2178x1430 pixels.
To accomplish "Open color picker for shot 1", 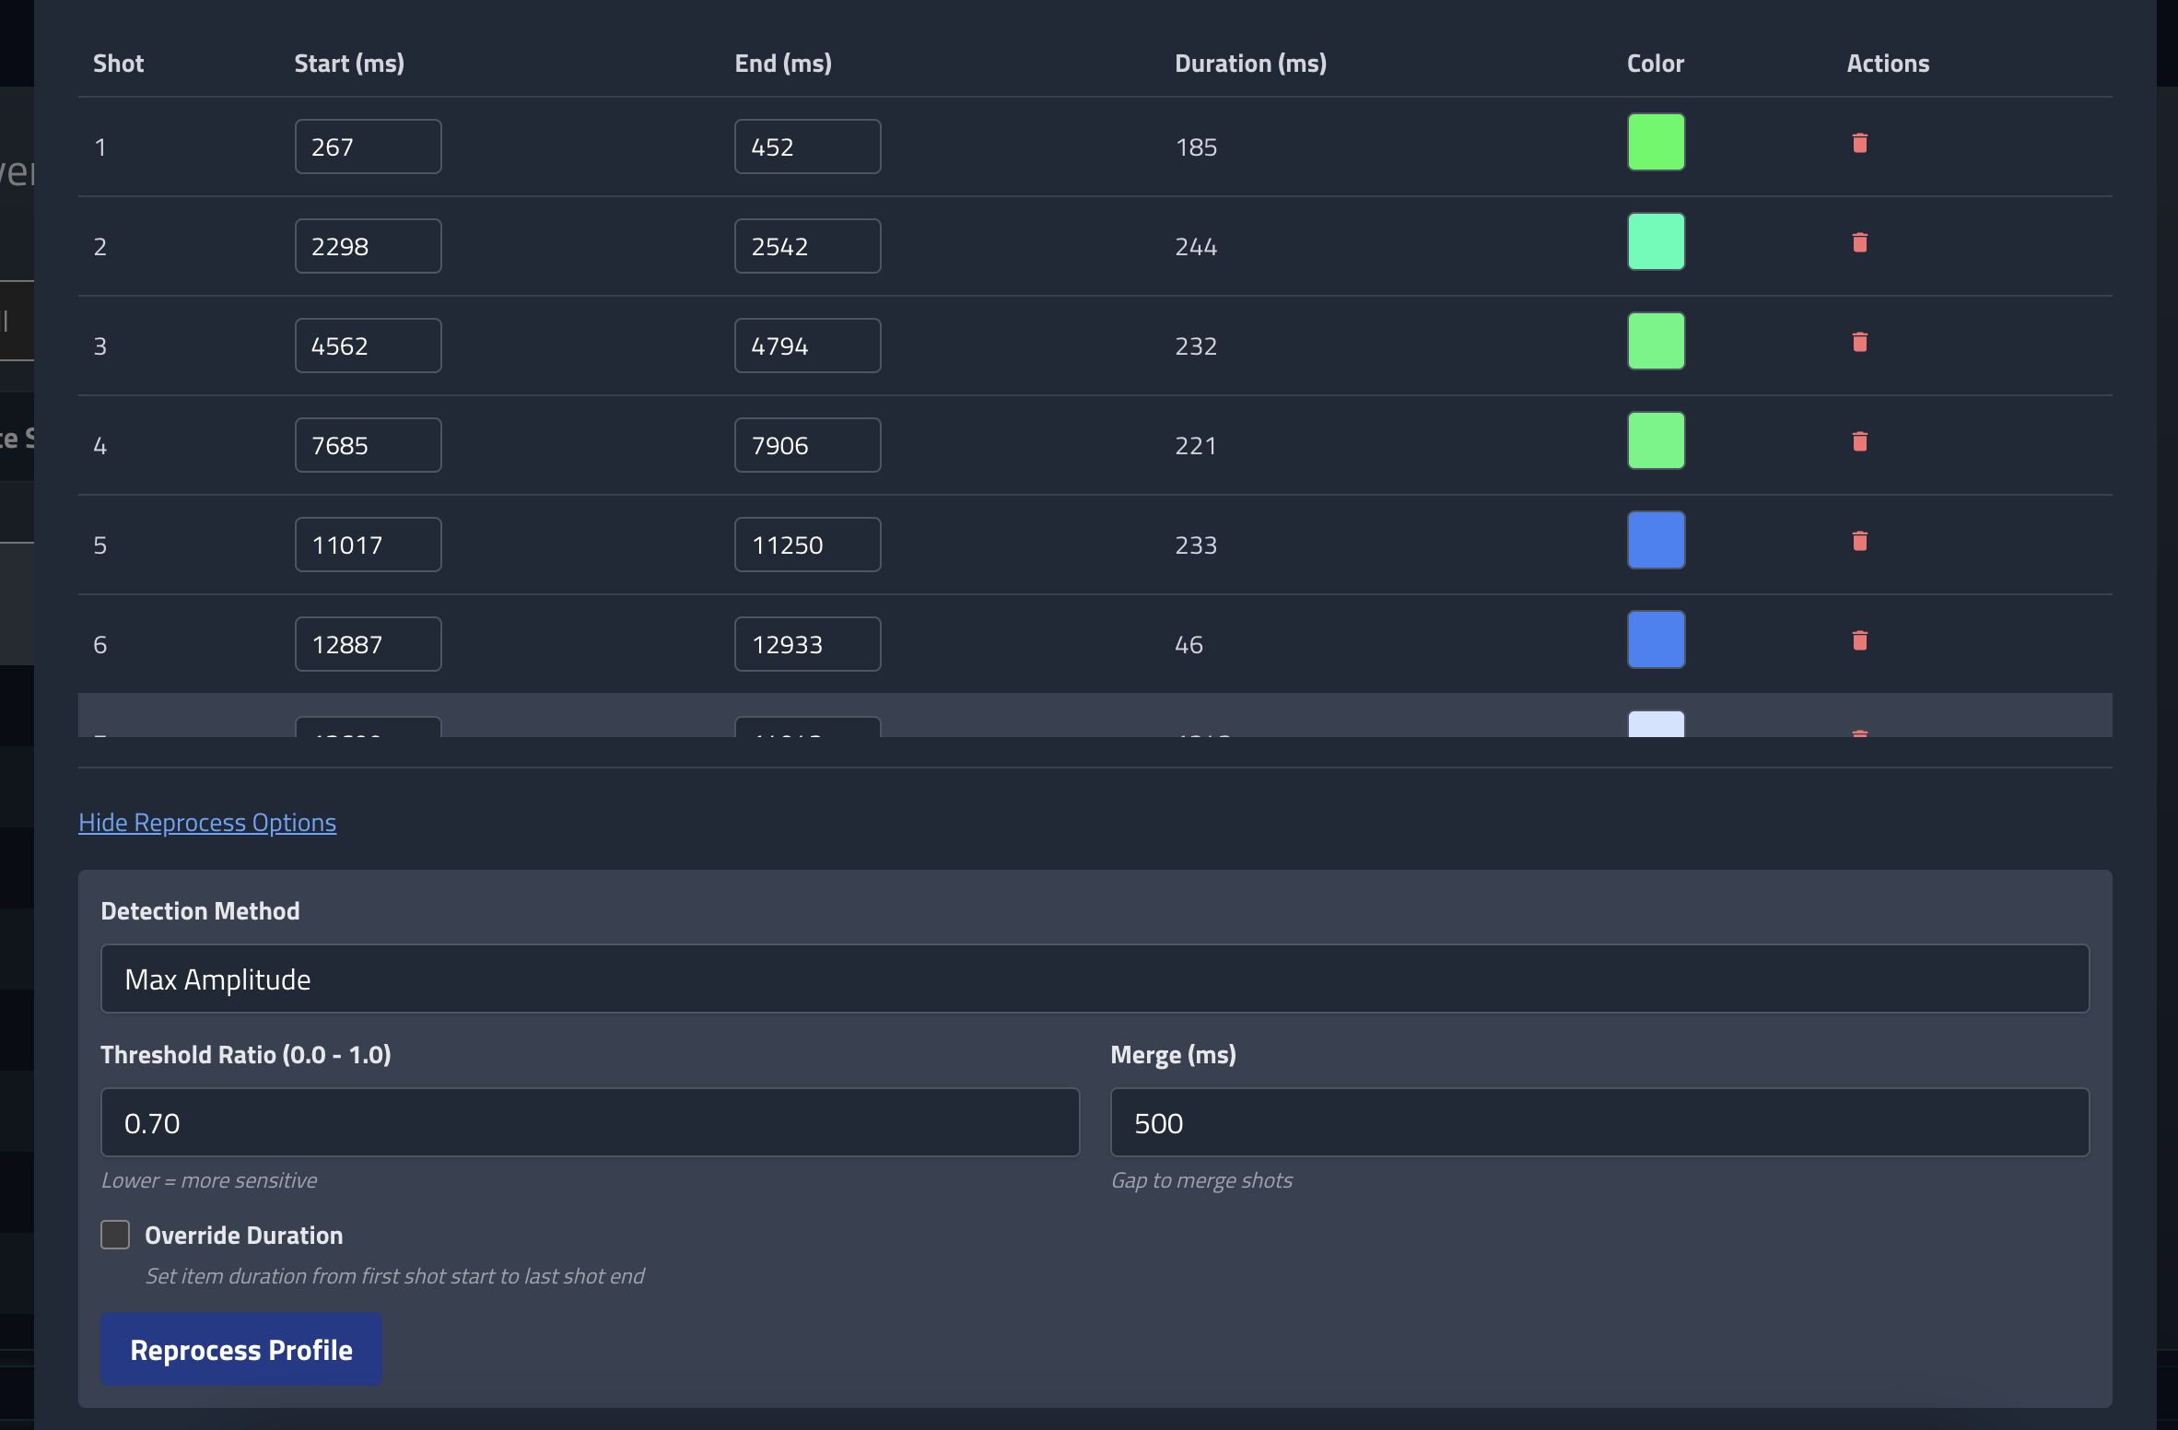I will pos(1656,142).
